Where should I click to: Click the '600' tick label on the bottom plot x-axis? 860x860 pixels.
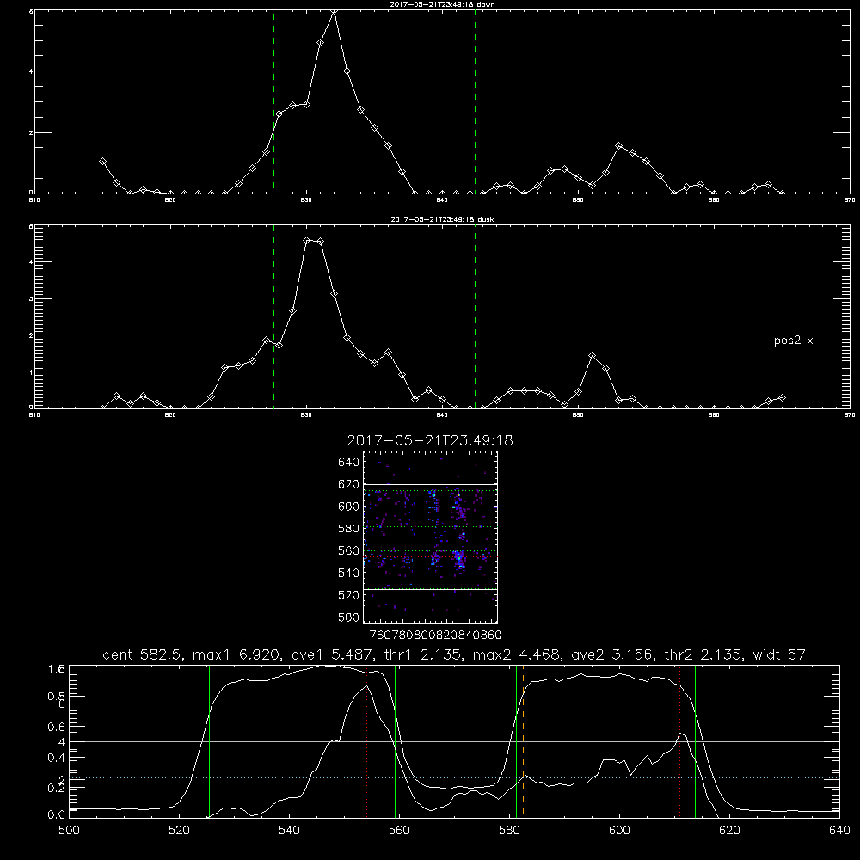point(619,831)
